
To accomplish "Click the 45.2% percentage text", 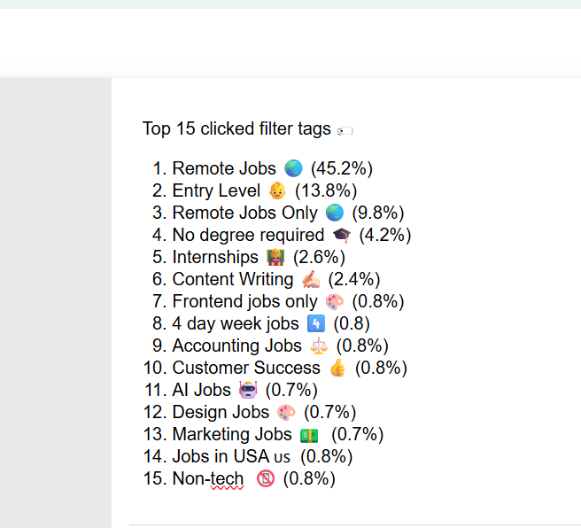I will 341,168.
